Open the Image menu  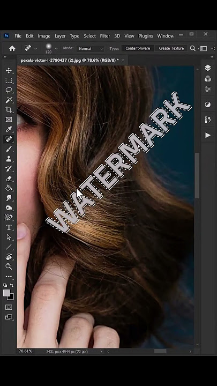(x=44, y=36)
